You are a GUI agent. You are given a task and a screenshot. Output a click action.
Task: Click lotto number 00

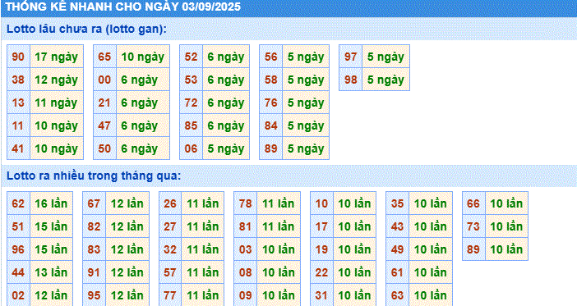coord(104,80)
